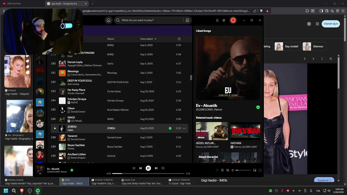
Task: Click the Ziyaret et button
Action: 324,180
